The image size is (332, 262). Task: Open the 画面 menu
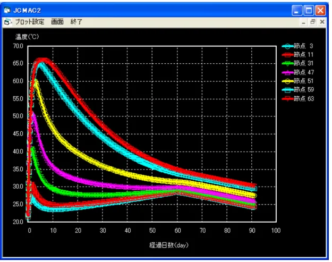(x=57, y=22)
